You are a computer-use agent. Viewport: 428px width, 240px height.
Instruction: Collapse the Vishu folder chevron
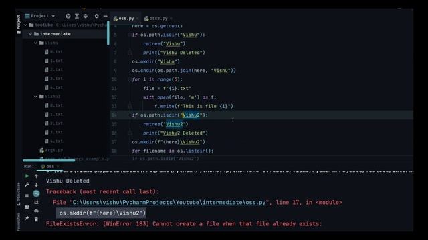pyautogui.click(x=35, y=43)
